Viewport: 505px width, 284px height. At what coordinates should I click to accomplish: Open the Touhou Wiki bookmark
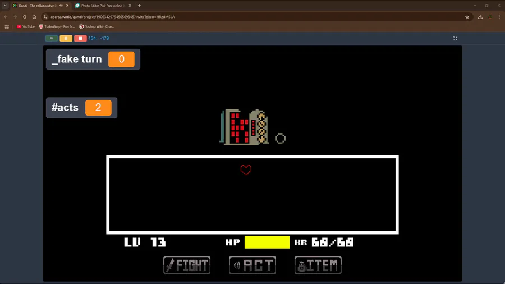tap(97, 26)
